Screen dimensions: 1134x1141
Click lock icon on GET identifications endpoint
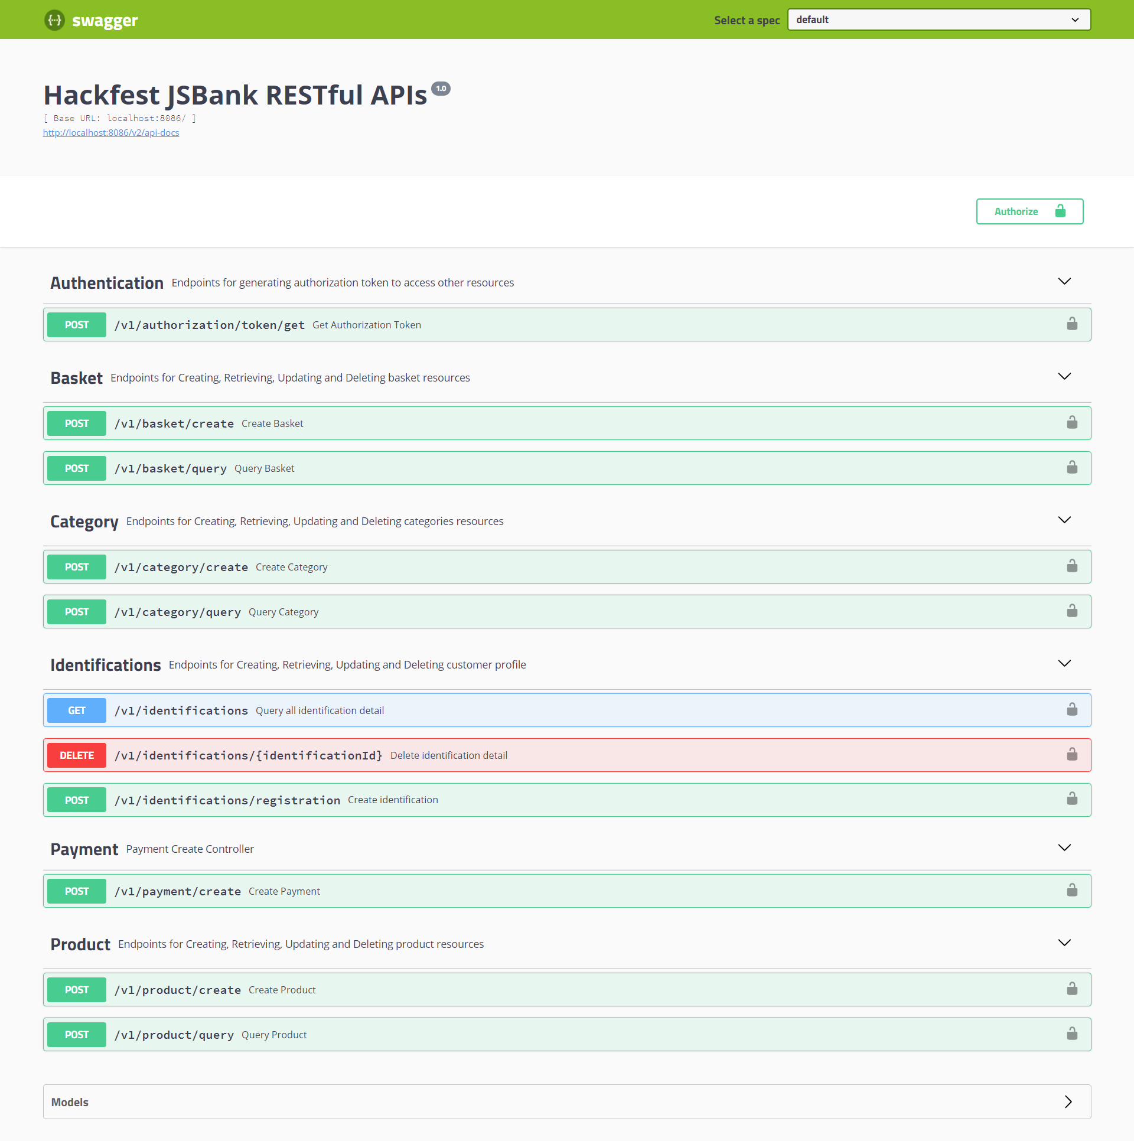1072,710
